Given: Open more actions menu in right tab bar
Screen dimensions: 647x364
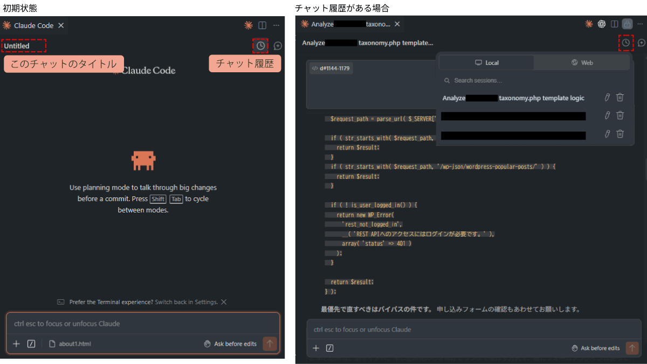Looking at the screenshot, I should click(639, 24).
